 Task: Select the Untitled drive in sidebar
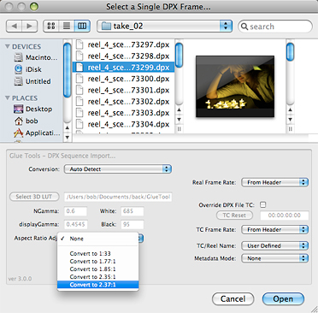[x=32, y=81]
